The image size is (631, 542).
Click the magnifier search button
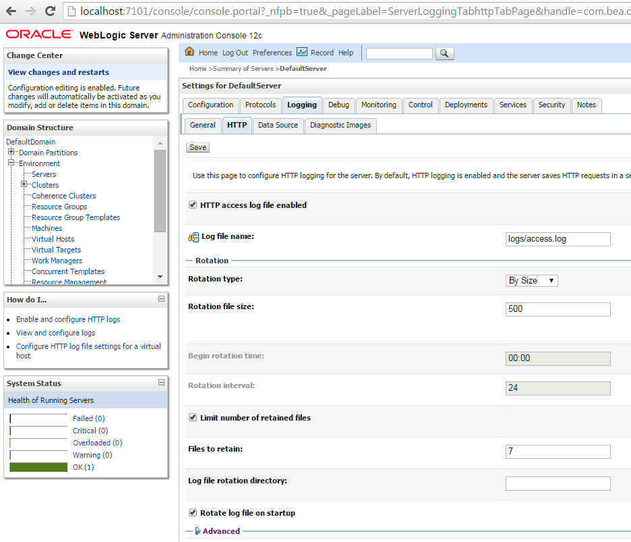444,53
